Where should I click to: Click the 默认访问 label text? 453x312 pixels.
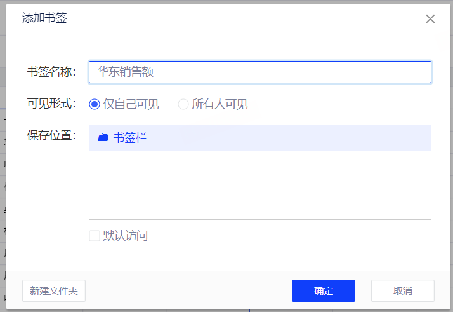pos(126,236)
